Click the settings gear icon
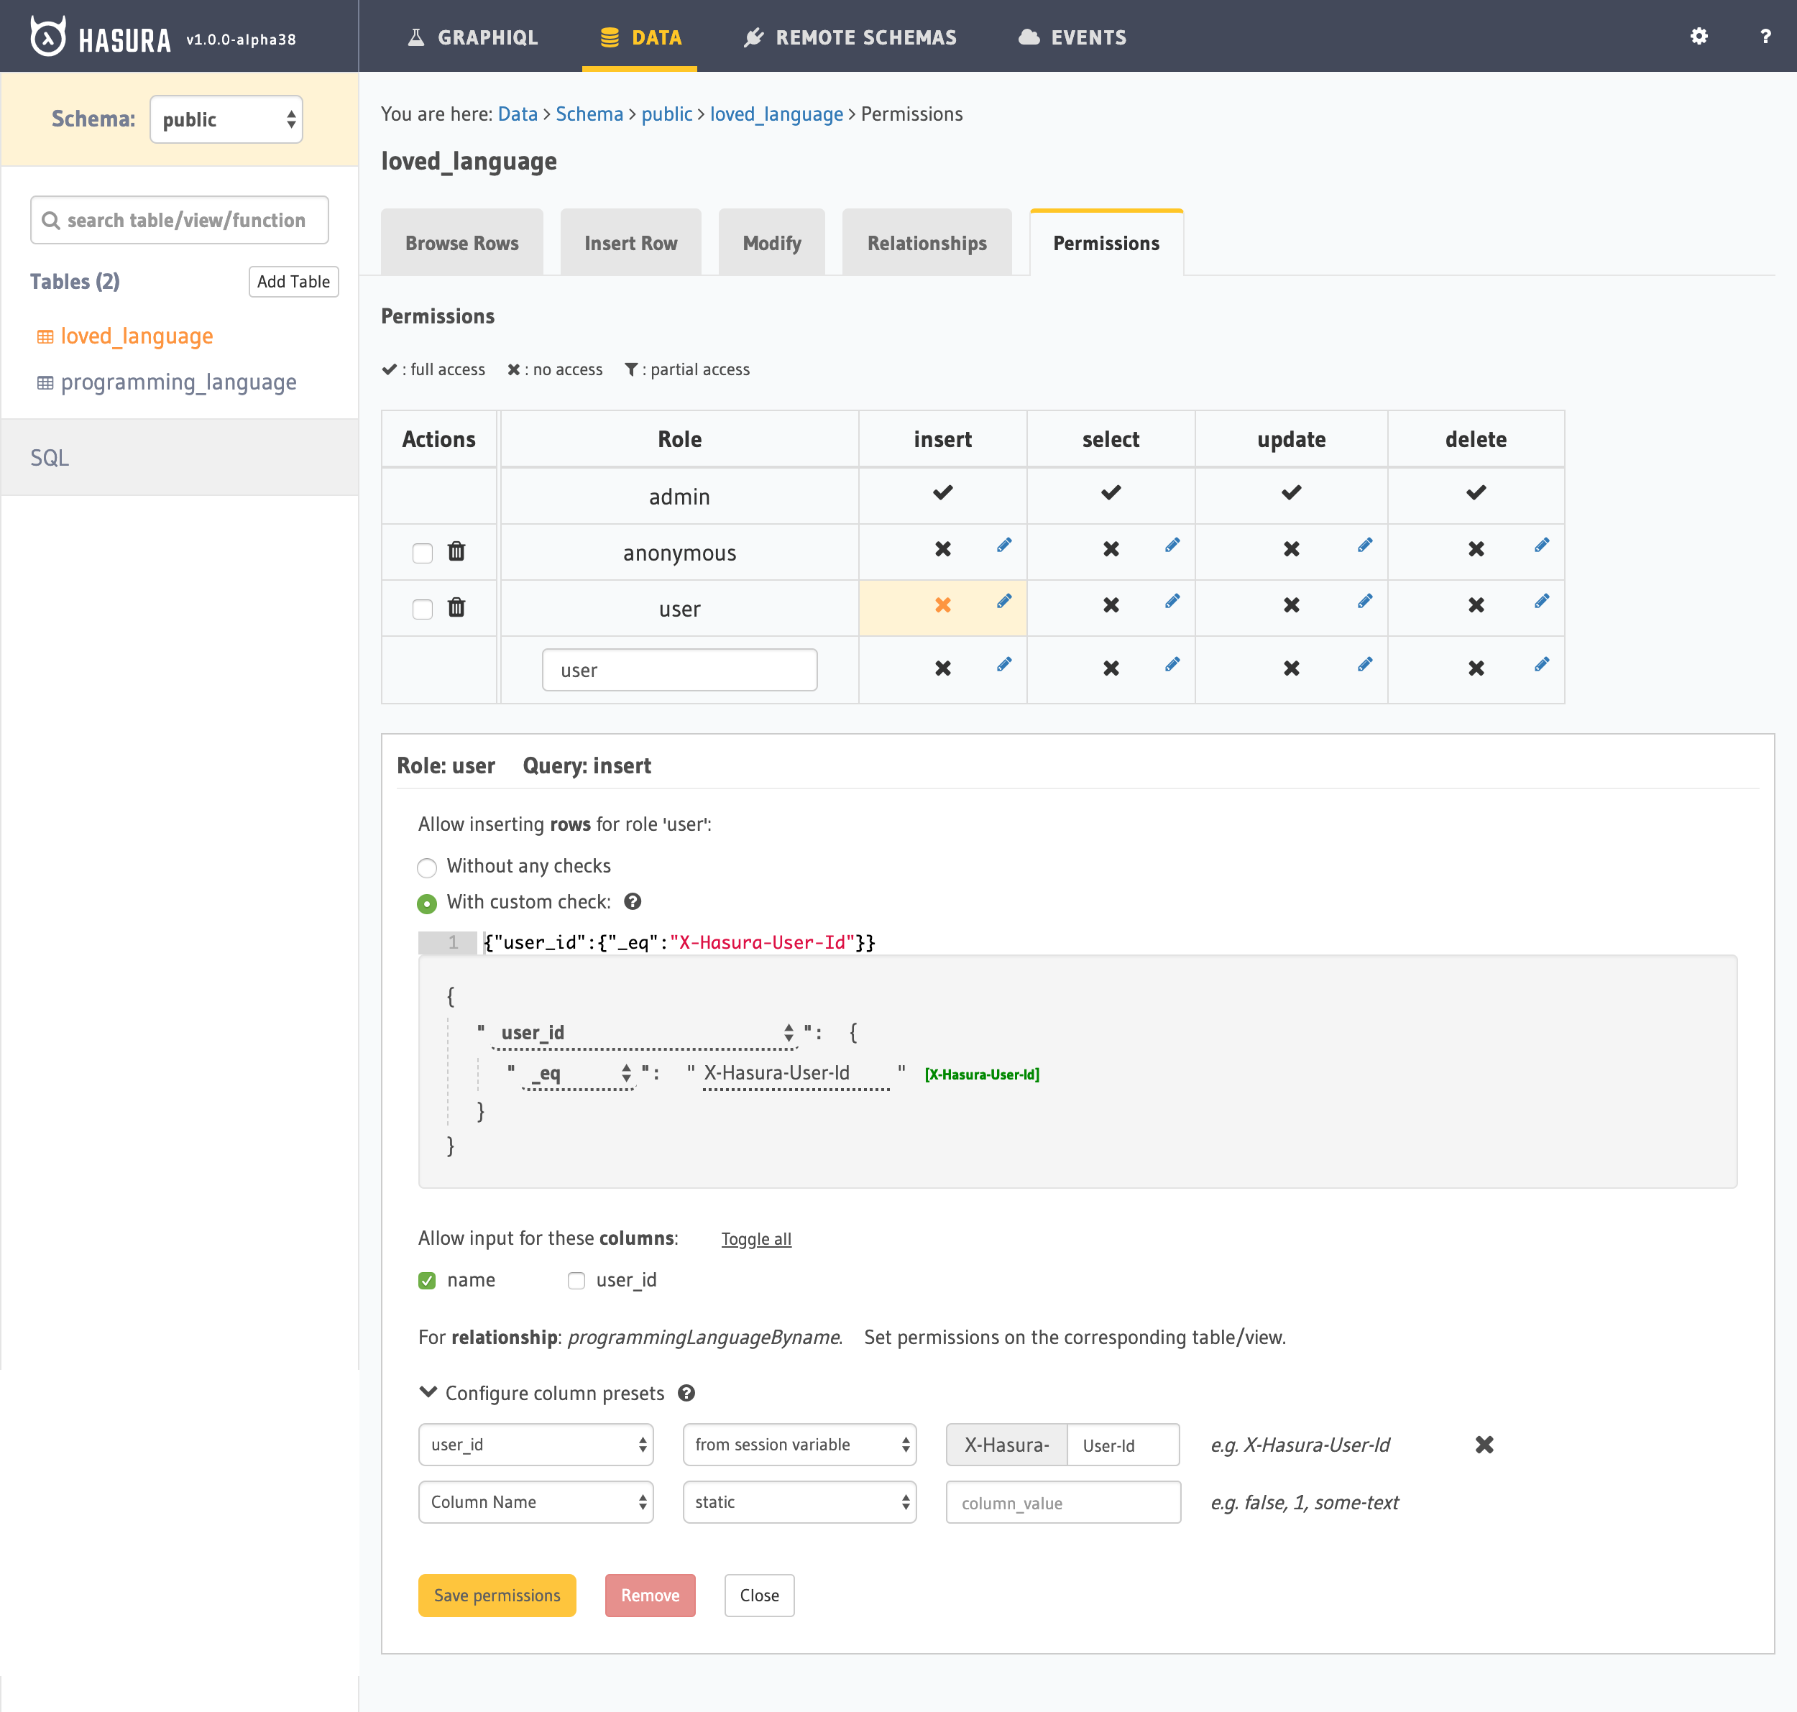 coord(1698,37)
